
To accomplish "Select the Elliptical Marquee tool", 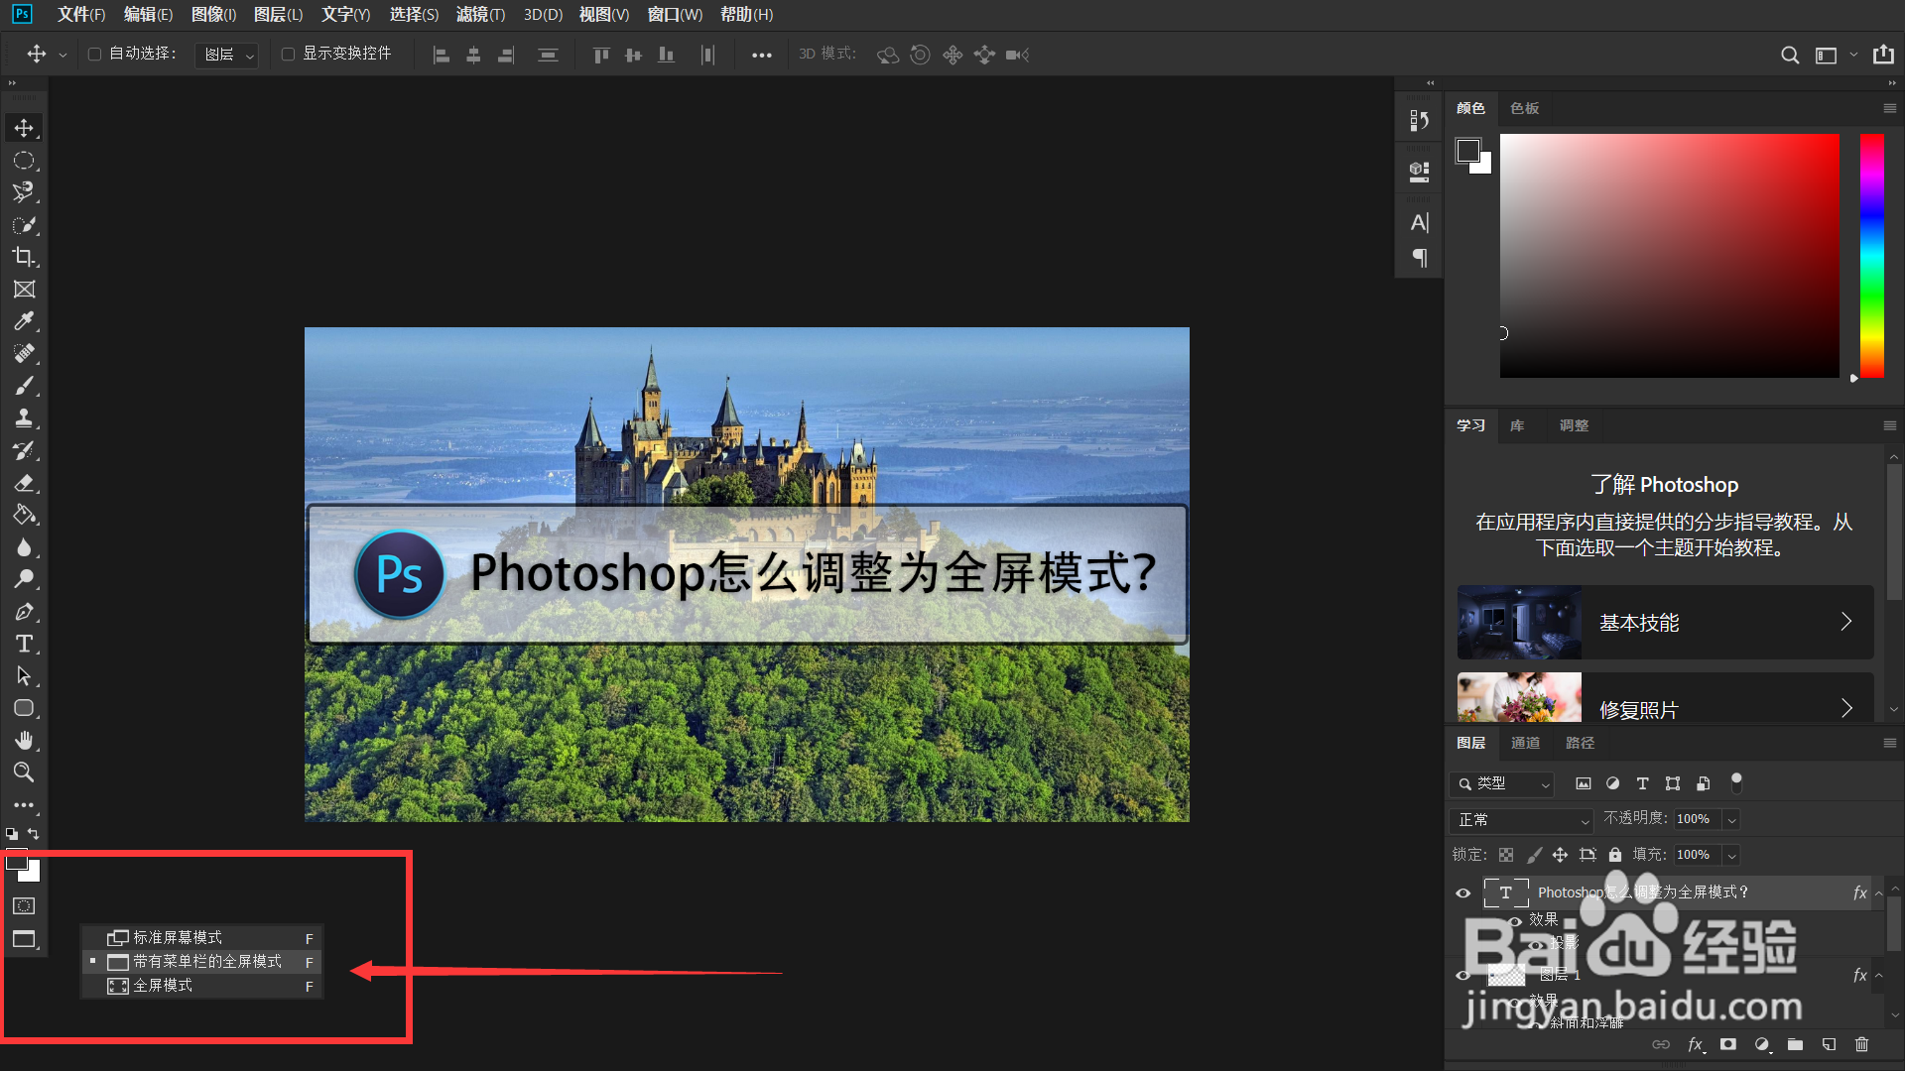I will click(24, 161).
